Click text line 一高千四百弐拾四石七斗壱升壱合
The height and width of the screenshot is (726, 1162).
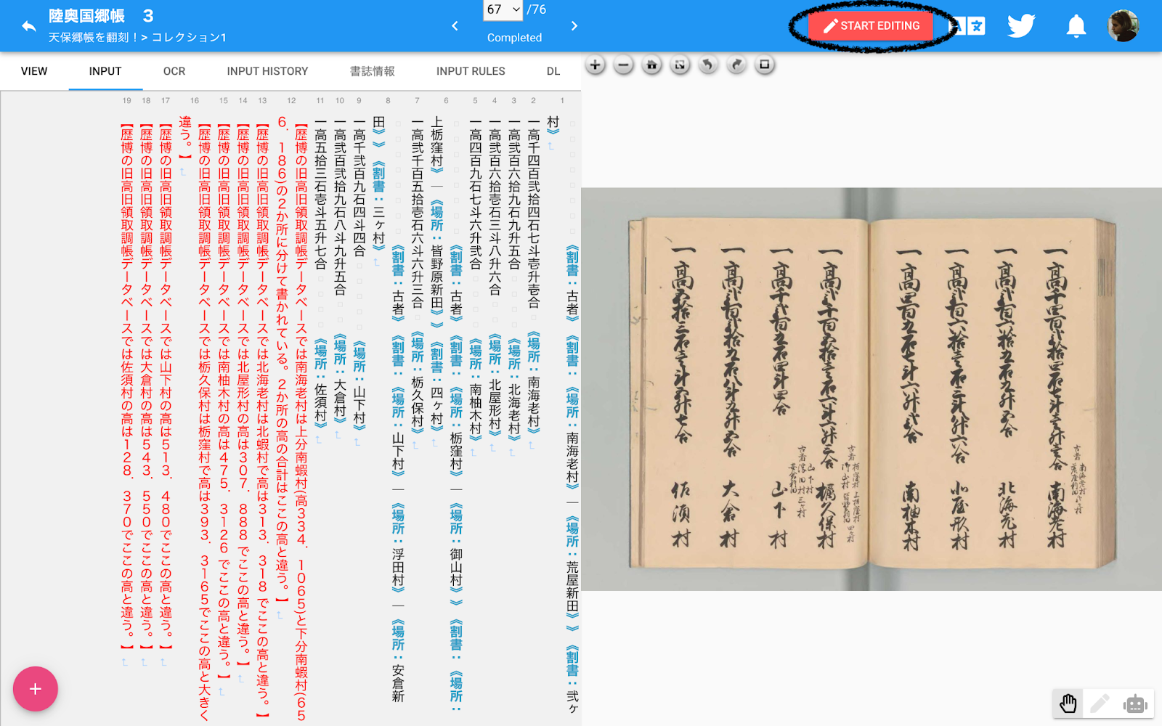(x=534, y=214)
